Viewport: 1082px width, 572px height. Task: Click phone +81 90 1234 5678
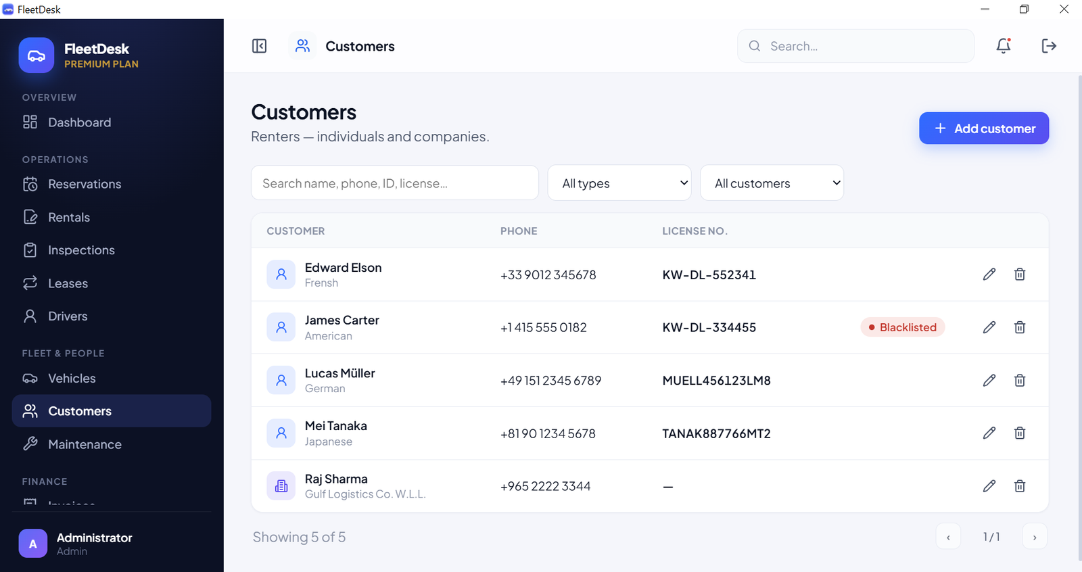pyautogui.click(x=548, y=434)
